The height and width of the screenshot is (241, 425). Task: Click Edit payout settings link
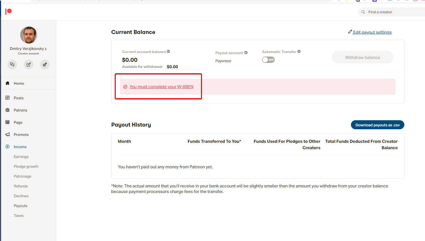[372, 32]
